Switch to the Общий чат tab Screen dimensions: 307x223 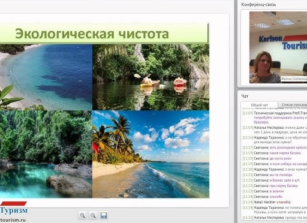(259, 105)
